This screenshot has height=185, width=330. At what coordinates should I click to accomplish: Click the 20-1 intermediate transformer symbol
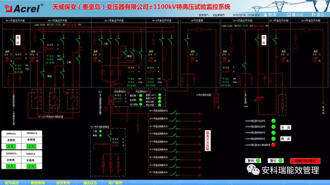click(111, 100)
